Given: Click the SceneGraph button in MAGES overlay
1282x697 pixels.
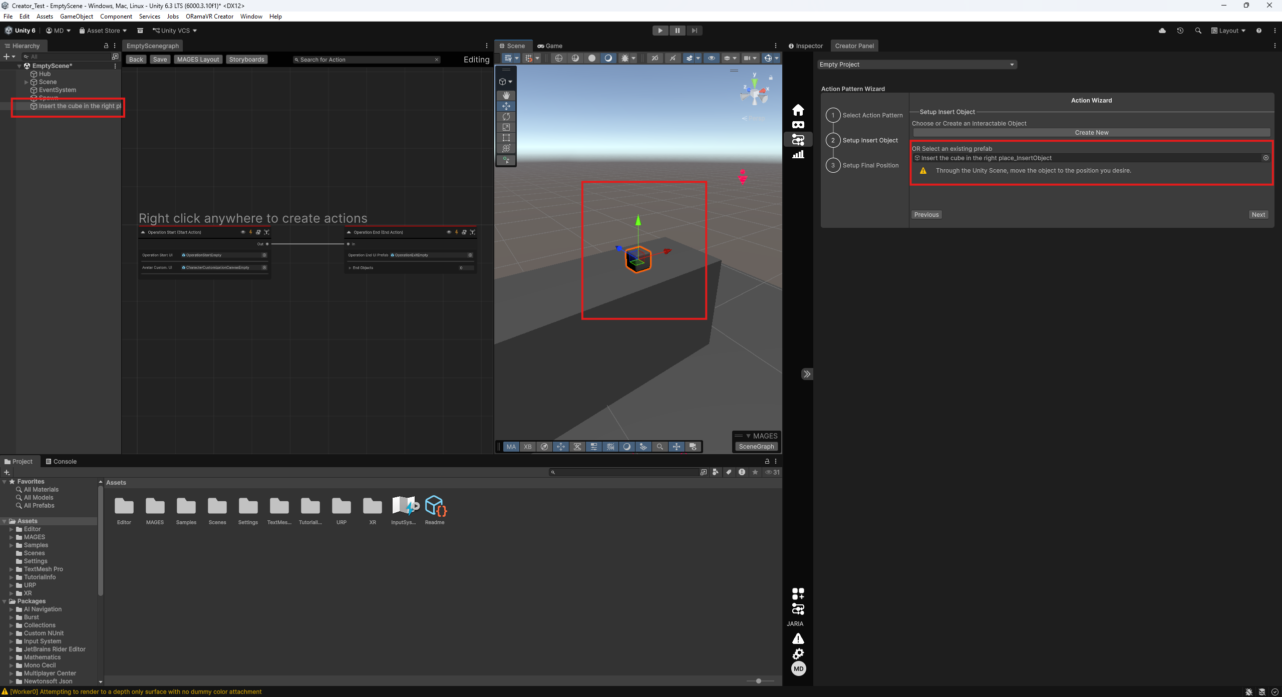Looking at the screenshot, I should click(x=756, y=447).
